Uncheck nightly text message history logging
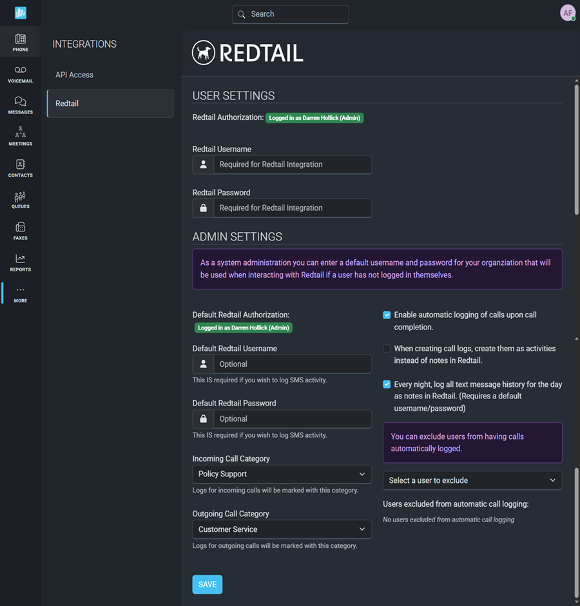 (387, 385)
